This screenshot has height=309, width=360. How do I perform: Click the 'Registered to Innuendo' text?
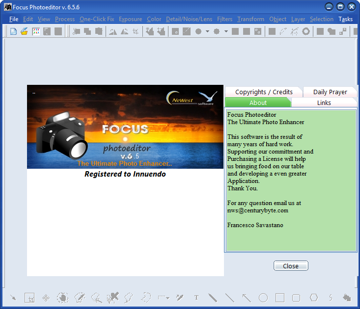coord(125,174)
